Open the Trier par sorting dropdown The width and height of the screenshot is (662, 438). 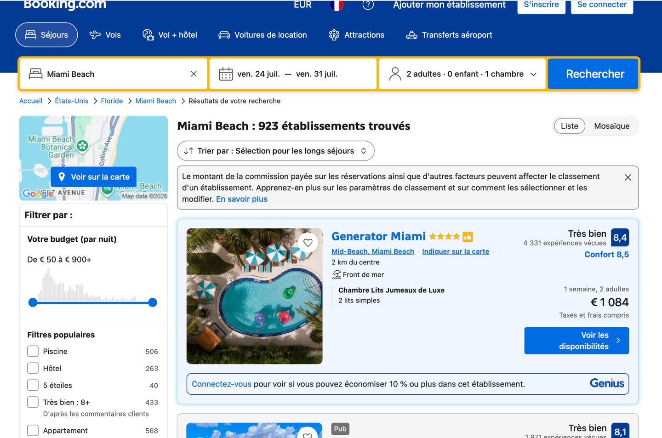coord(276,151)
